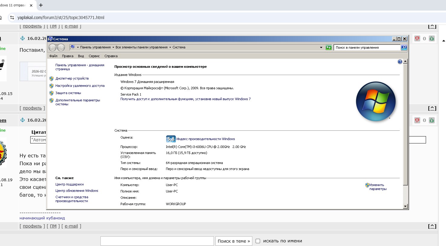Click the anchor icon on the post starting 'Поставил'
The height and width of the screenshot is (246, 446).
pos(22,38)
